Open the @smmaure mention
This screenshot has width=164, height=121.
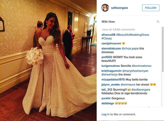coord(128,84)
